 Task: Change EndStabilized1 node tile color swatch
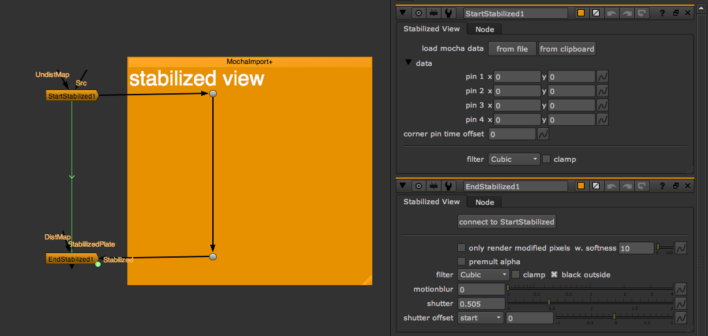click(x=581, y=186)
